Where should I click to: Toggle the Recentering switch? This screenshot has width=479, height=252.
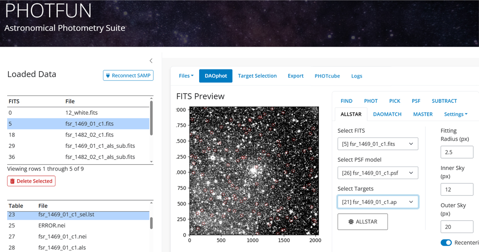(x=446, y=242)
